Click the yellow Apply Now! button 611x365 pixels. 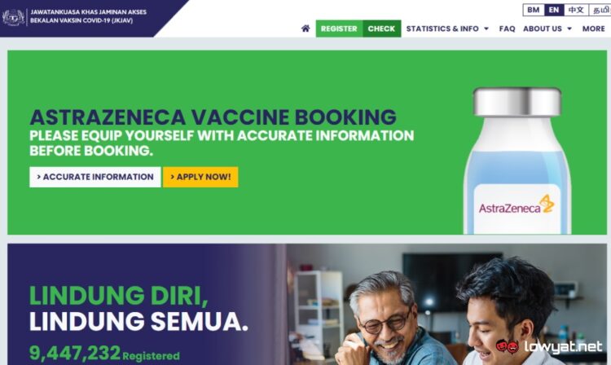pos(200,177)
